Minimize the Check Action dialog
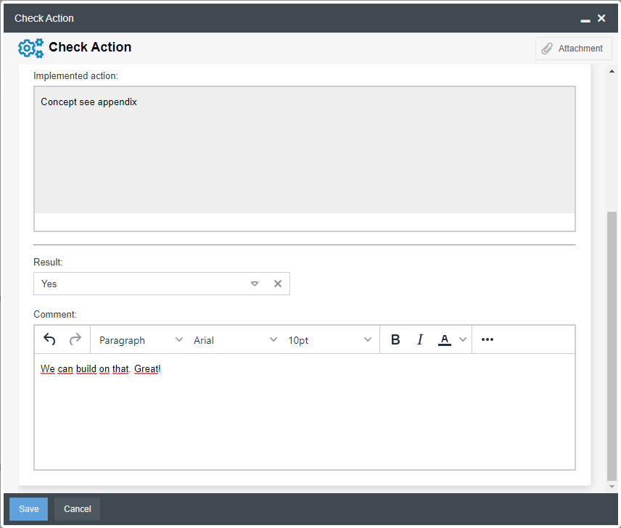Viewport: 621px width, 528px height. (585, 20)
